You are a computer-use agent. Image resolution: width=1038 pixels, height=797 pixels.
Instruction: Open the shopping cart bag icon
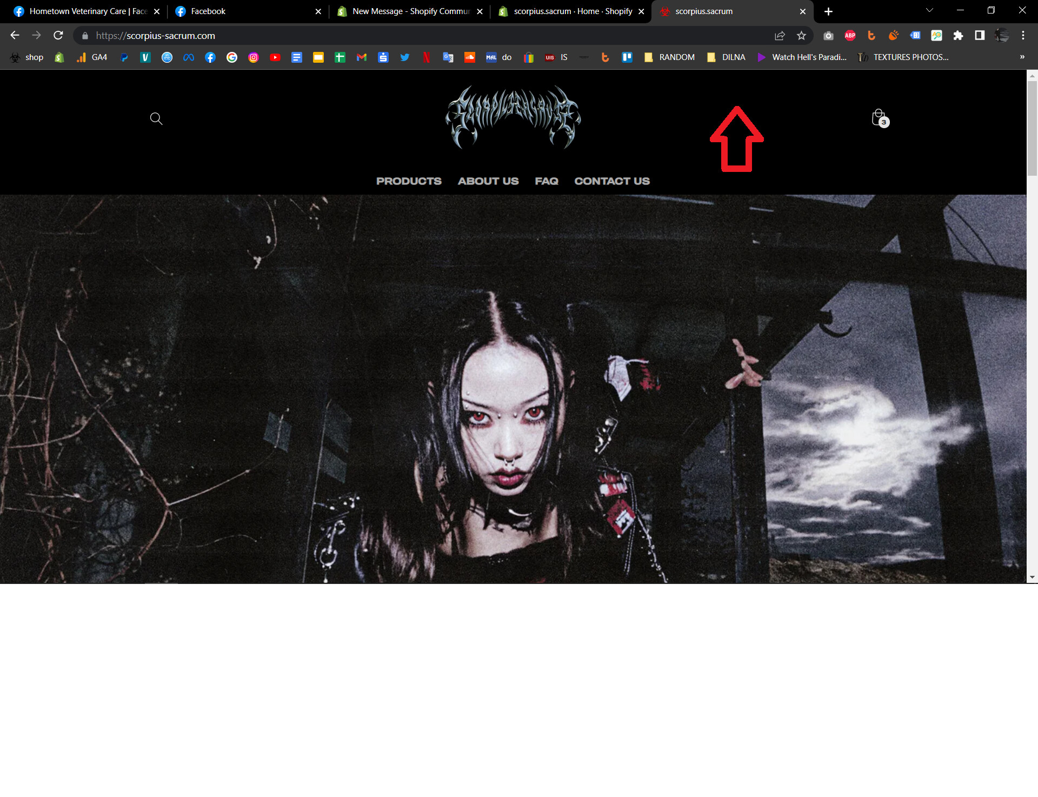(x=879, y=118)
